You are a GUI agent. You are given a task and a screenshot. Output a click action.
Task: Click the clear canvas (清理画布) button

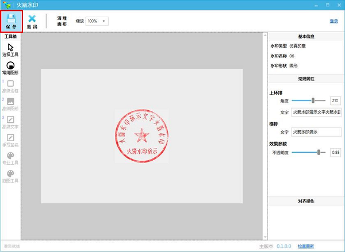(x=62, y=21)
